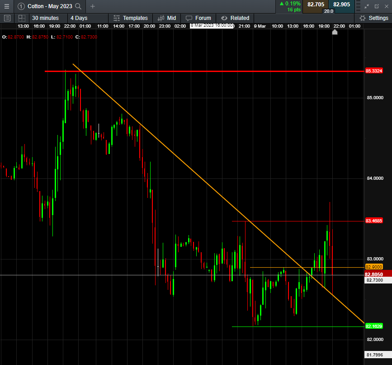Viewport: 392px width, 365px height.
Task: Click the 9 Mar date label on time axis
Action: click(260, 26)
